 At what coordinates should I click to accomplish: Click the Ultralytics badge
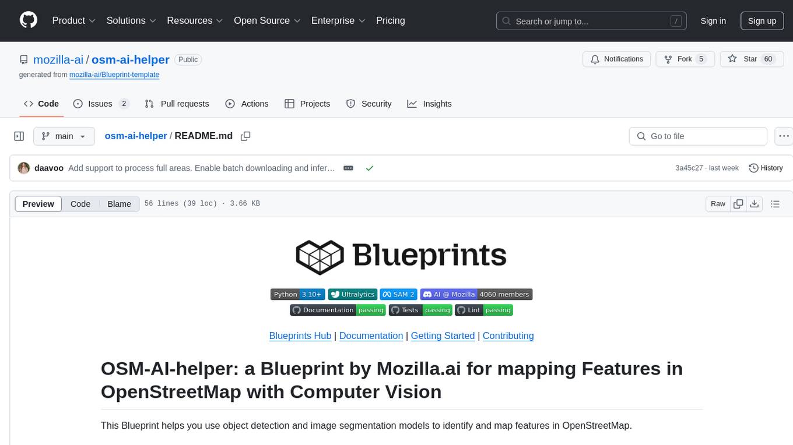click(352, 295)
